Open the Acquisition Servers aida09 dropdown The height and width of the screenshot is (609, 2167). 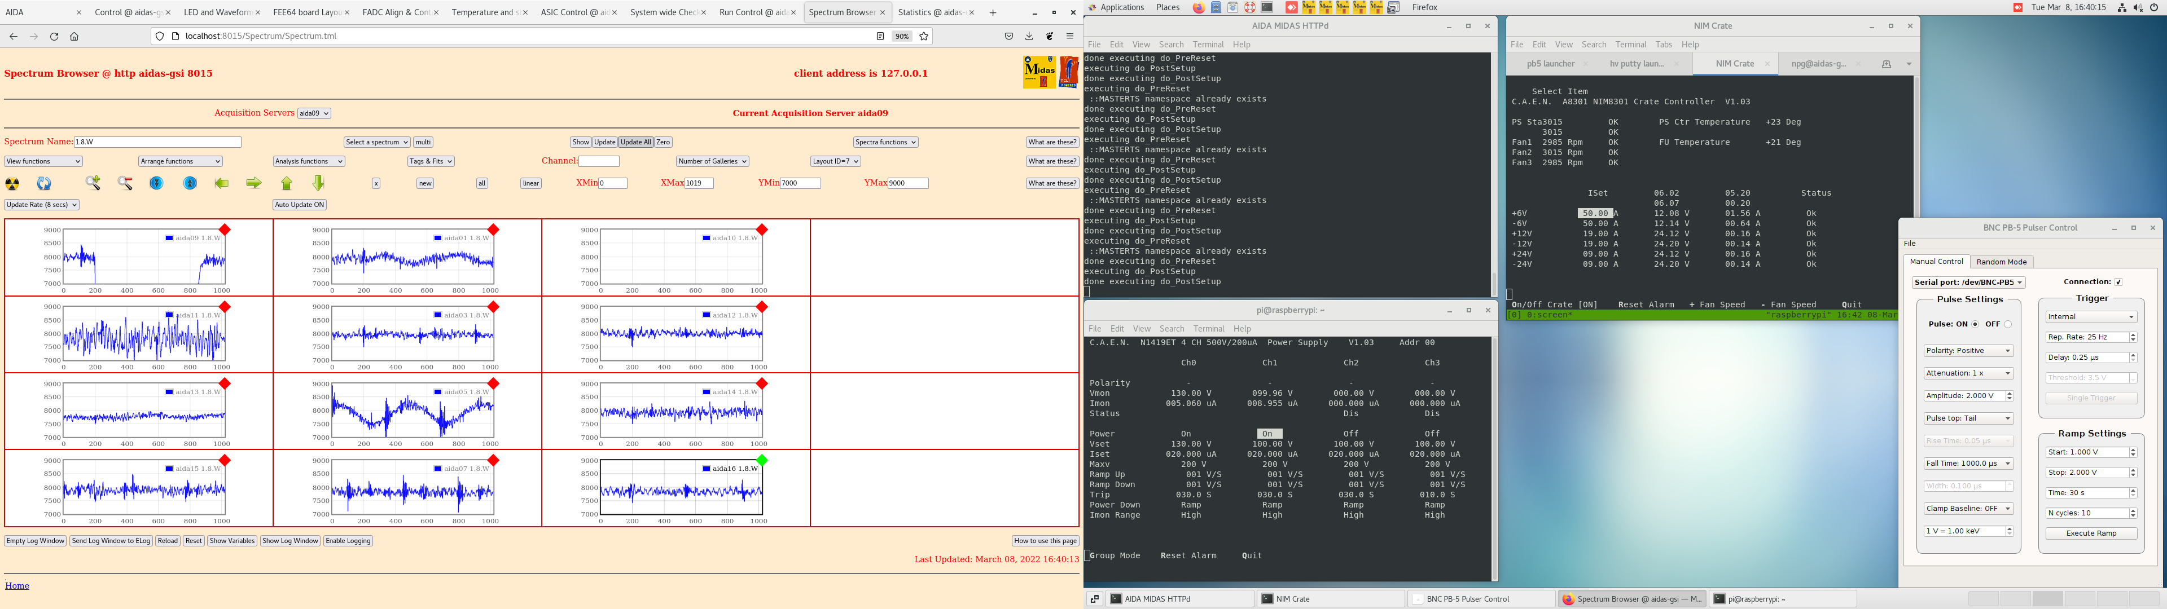pos(314,113)
